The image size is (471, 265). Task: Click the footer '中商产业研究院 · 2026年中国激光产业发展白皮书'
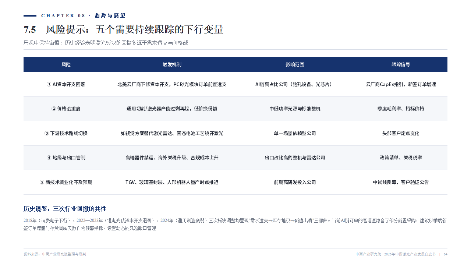click(396, 254)
